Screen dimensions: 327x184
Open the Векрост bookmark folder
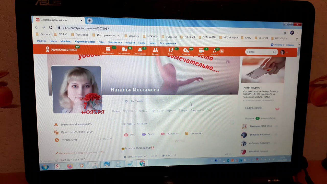[x=43, y=34]
